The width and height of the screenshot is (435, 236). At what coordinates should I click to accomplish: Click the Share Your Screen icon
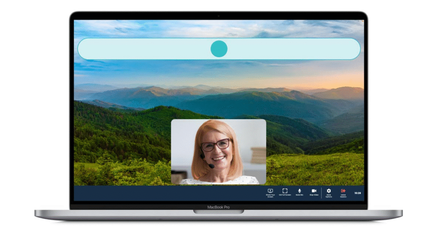pos(270,191)
